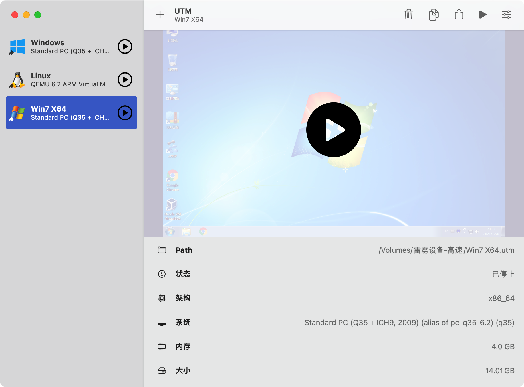The height and width of the screenshot is (387, 524).
Task: Click the Windows logo icon in the sidebar
Action: coord(18,47)
